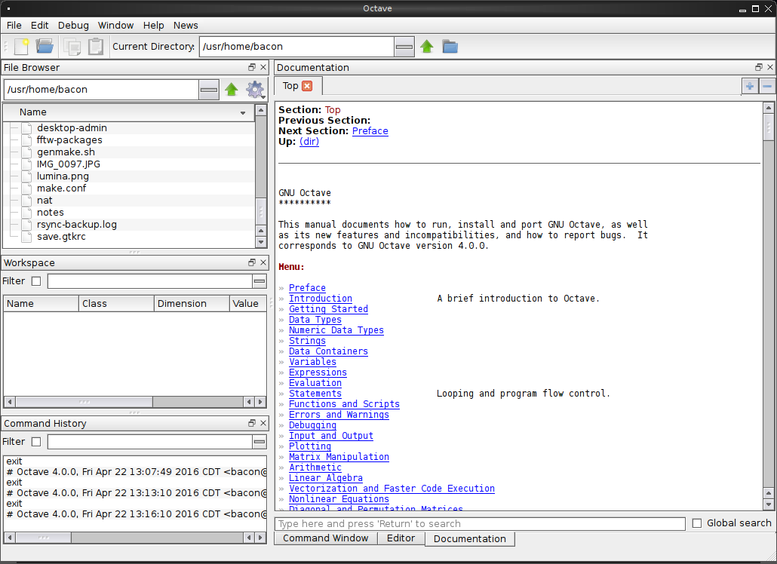Screen dimensions: 777x564
Task: Browse directories with main toolbar folder icon
Action: (x=450, y=47)
